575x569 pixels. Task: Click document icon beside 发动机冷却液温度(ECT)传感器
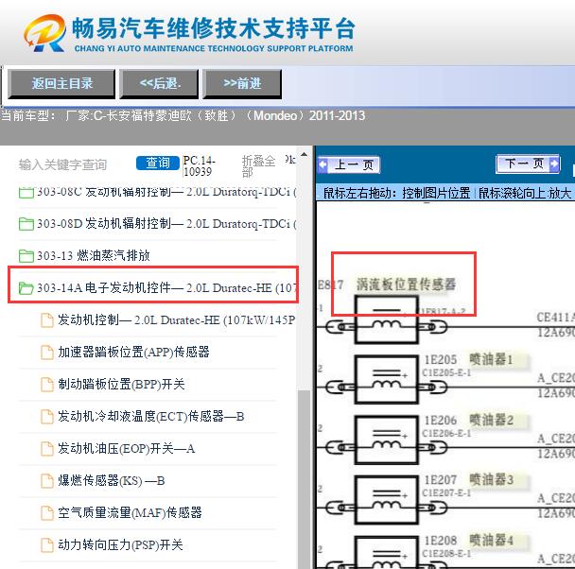[x=47, y=417]
